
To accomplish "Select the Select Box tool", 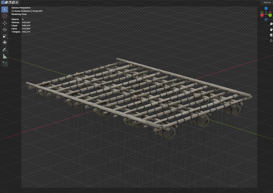I will 5,9.
